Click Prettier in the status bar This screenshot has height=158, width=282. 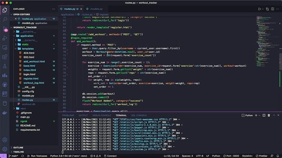[261, 156]
